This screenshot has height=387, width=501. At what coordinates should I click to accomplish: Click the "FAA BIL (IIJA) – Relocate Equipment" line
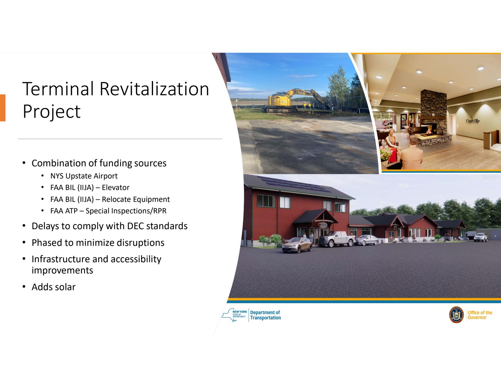click(x=110, y=199)
